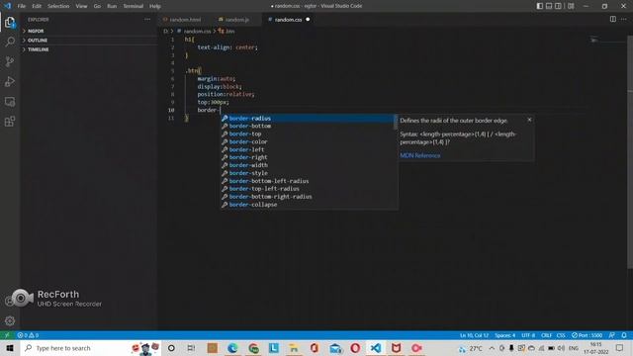Open the View menu

81,6
